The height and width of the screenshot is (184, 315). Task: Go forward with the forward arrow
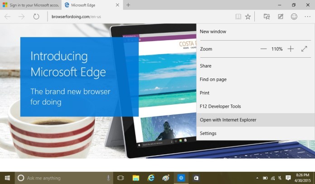coord(21,17)
